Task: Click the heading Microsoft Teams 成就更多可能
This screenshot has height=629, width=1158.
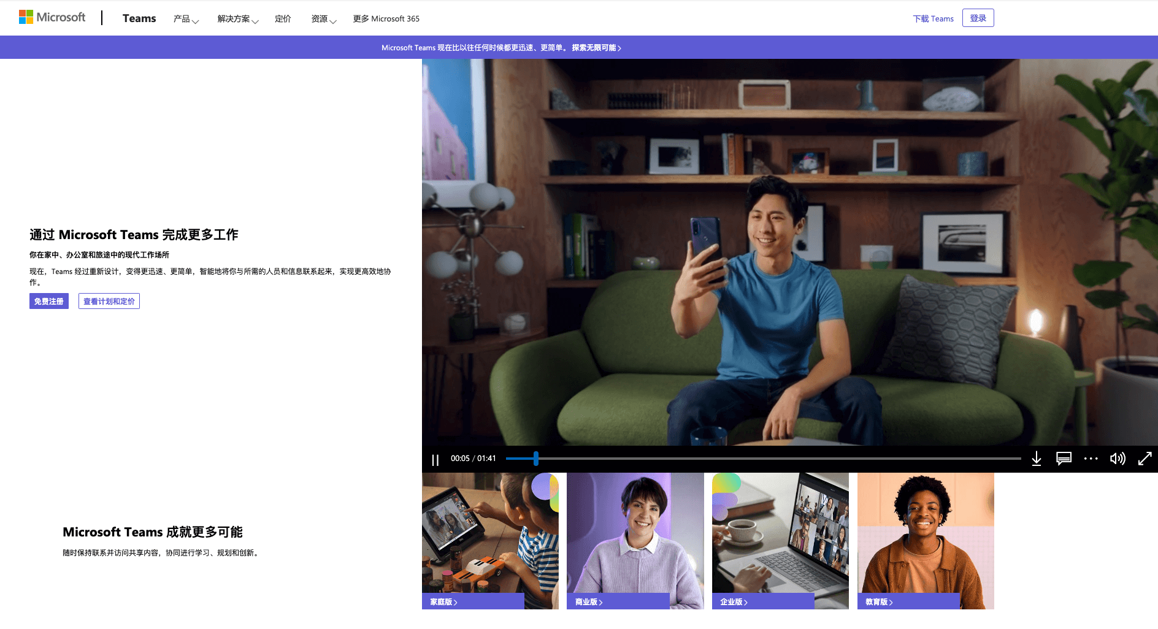Action: pyautogui.click(x=153, y=532)
